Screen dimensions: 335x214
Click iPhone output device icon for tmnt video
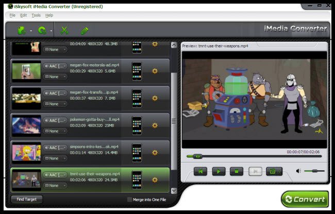click(x=137, y=180)
